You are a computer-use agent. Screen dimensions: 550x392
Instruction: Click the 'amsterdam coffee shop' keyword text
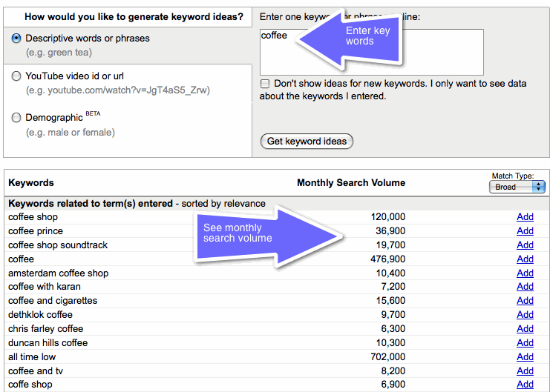[58, 273]
